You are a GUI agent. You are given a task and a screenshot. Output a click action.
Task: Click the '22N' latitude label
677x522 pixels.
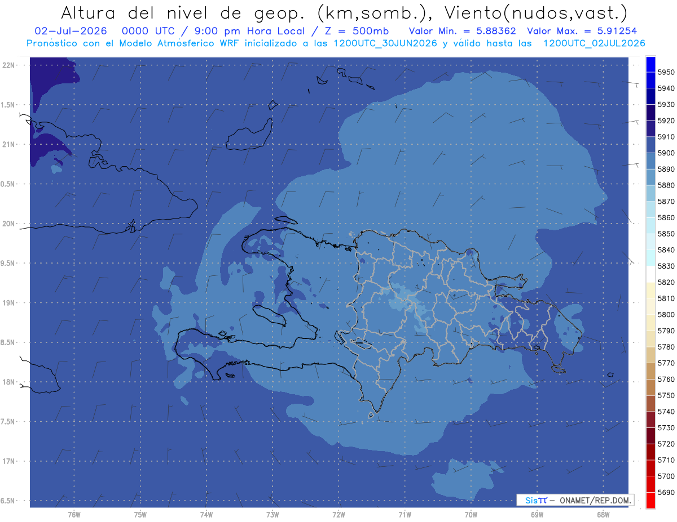point(8,65)
